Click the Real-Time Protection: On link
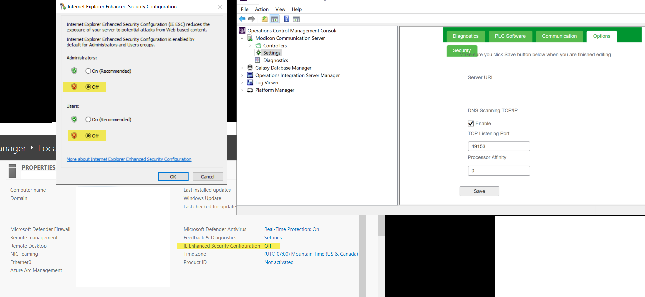This screenshot has width=645, height=297. 291,229
